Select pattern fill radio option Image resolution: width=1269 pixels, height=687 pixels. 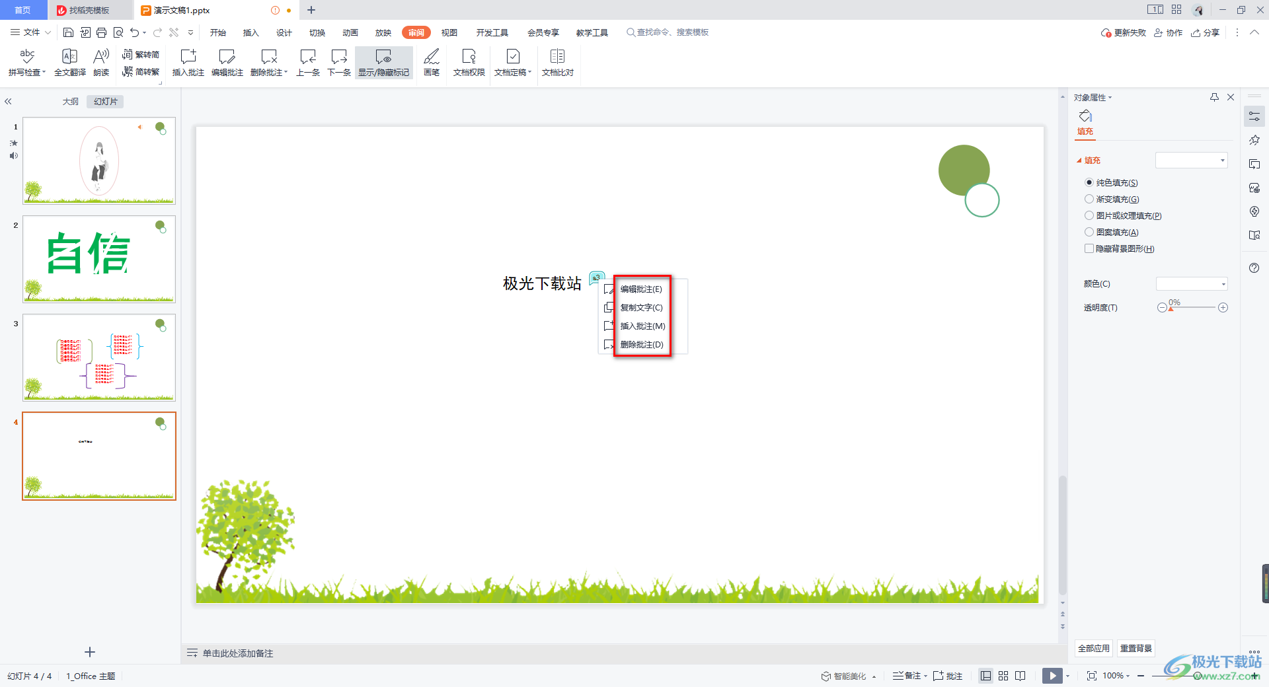pos(1089,232)
